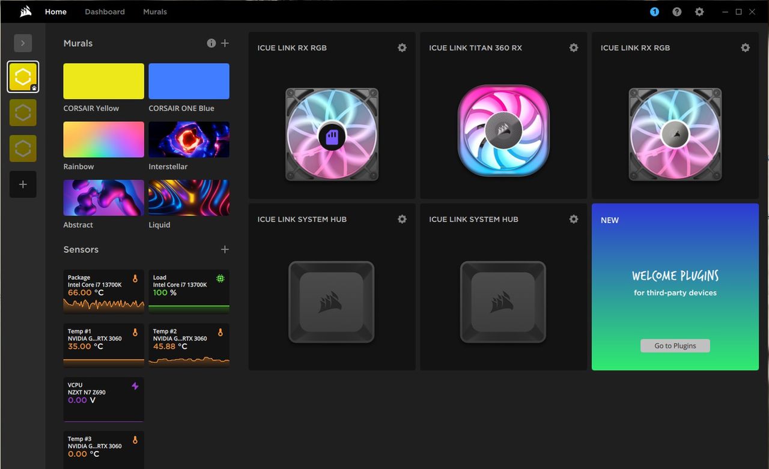The width and height of the screenshot is (769, 469).
Task: Open the TITAN 360 RX cooler image
Action: 503,131
